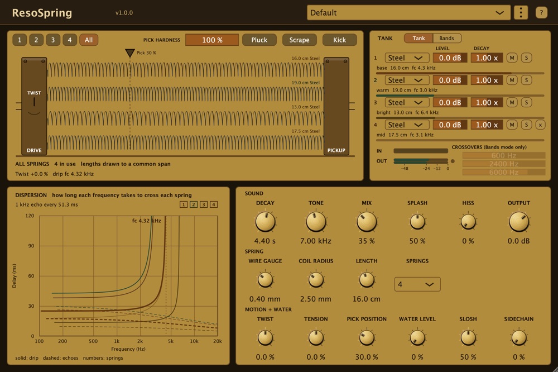Mute spring 1 with M button
This screenshot has height=372, width=558.
click(512, 58)
